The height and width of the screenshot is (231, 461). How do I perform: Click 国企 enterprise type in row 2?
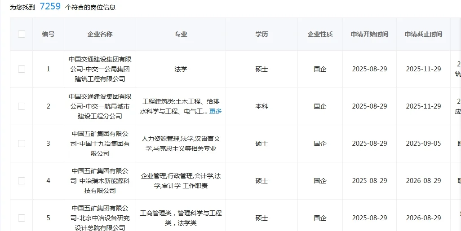click(x=320, y=106)
